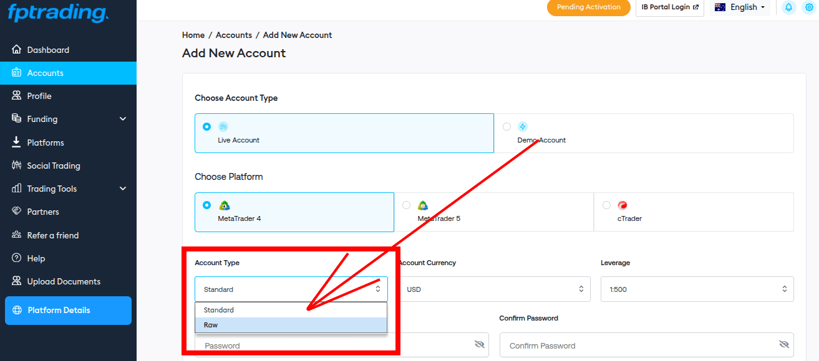Click the Confirm Password input field

647,345
